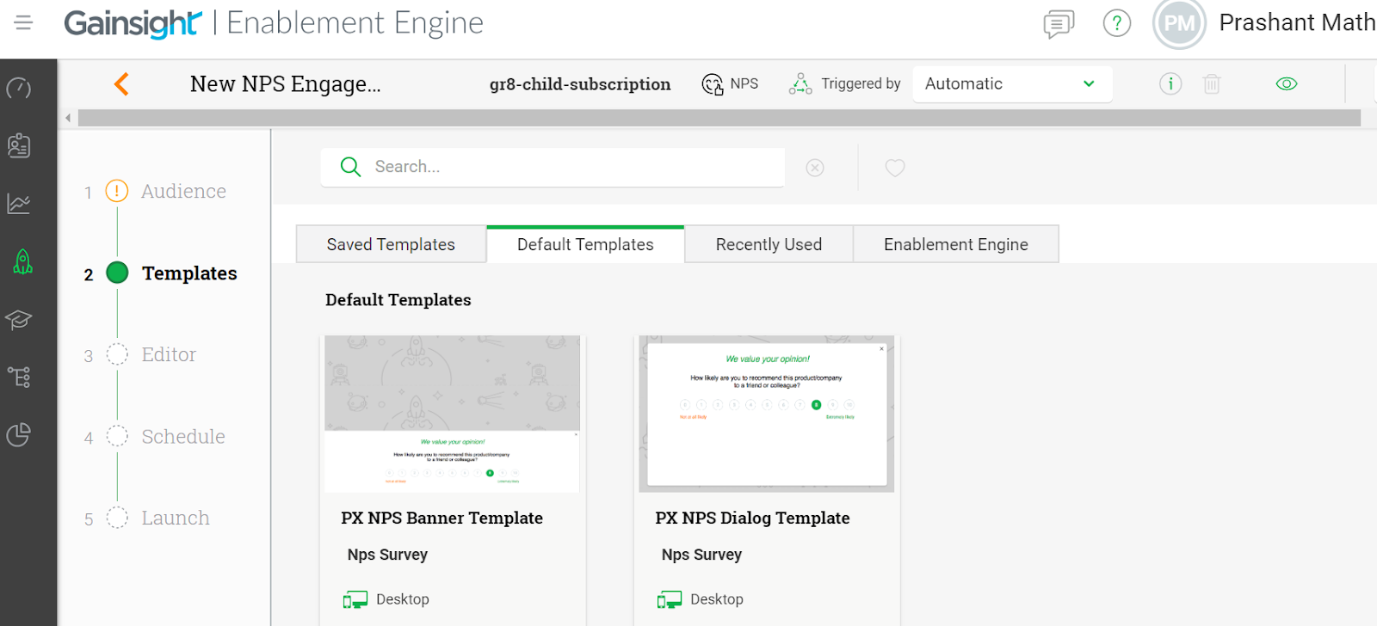
Task: Click the PX NPS Dialog Template title
Action: coord(752,518)
